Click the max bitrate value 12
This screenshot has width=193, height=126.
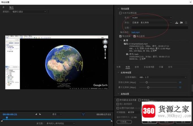pyautogui.click(x=180, y=87)
